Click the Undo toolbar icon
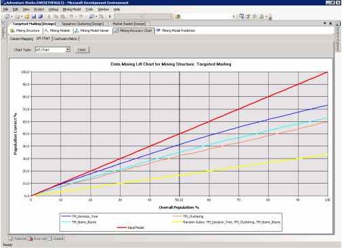The image size is (342, 248). click(71, 16)
